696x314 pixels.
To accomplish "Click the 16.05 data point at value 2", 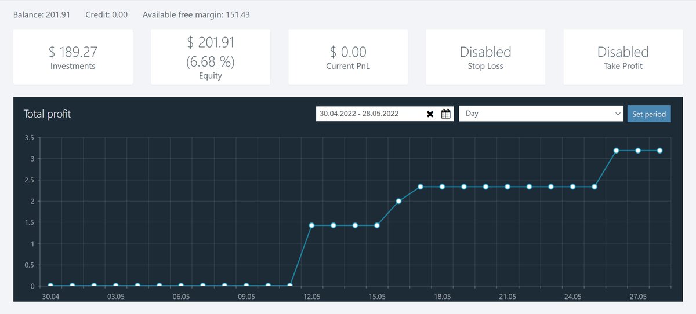I will point(398,201).
